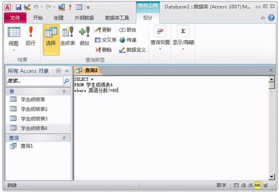This screenshot has height=192, width=279.
Task: Open Customize Quick Access Toolbar dropdown
Action: click(x=88, y=8)
